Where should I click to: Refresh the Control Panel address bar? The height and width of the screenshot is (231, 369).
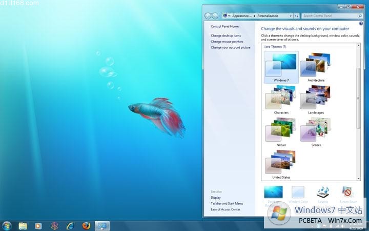297,16
